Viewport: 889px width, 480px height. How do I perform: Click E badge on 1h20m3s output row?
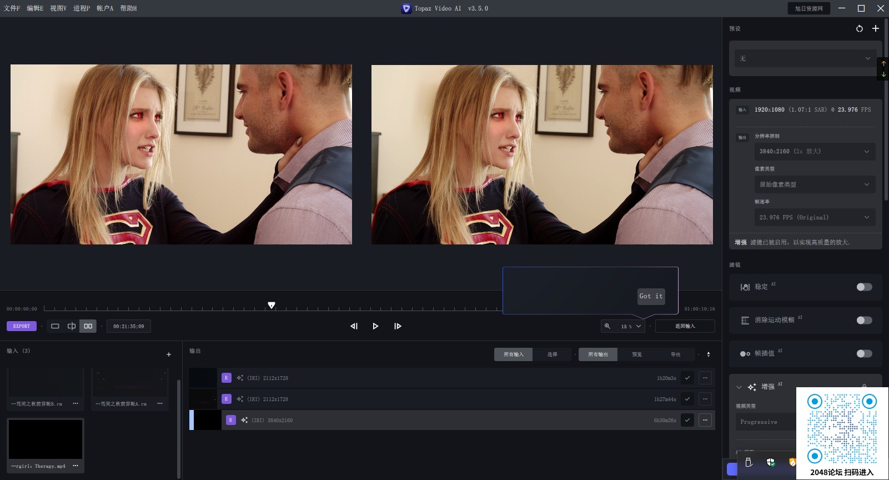(x=226, y=378)
